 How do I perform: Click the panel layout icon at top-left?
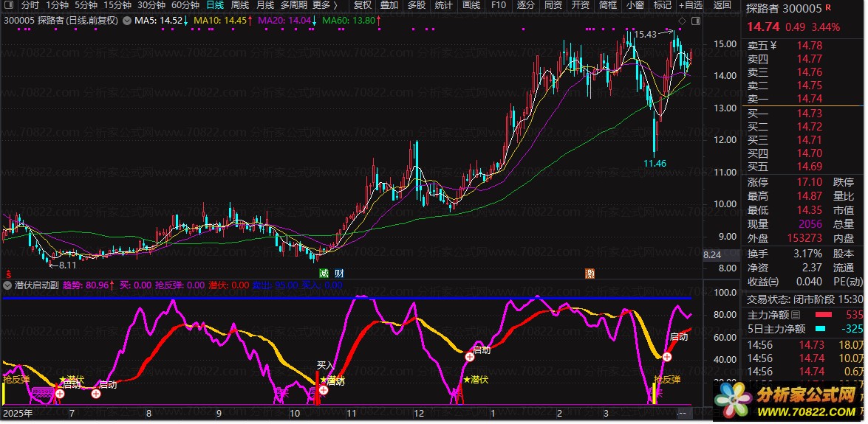tap(9, 5)
